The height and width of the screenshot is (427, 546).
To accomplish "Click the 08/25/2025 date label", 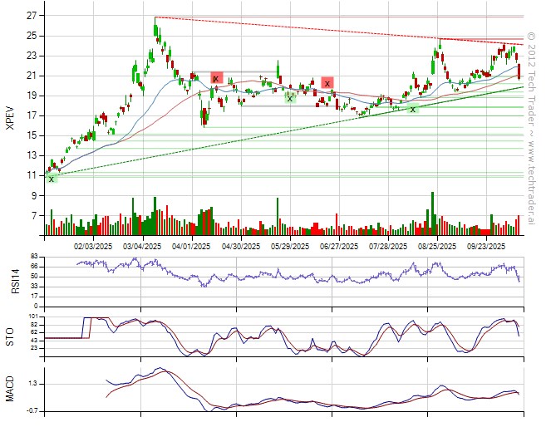I will coord(437,246).
